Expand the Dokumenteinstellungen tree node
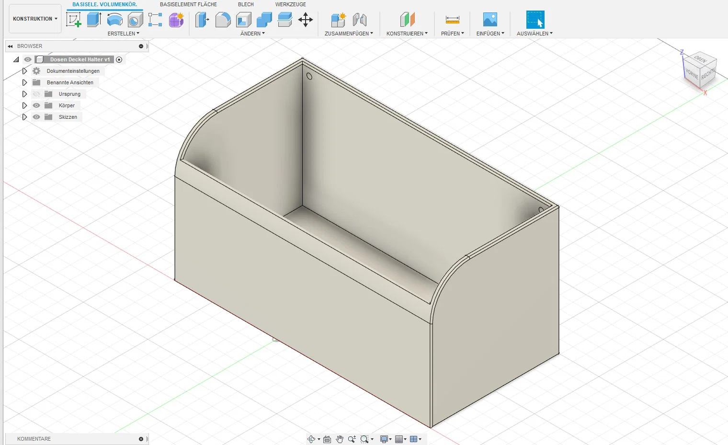The image size is (728, 445). [24, 71]
